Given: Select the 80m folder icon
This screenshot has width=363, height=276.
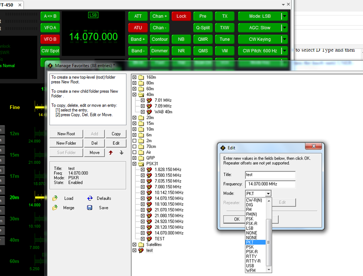Looking at the screenshot, I should pos(141,83).
